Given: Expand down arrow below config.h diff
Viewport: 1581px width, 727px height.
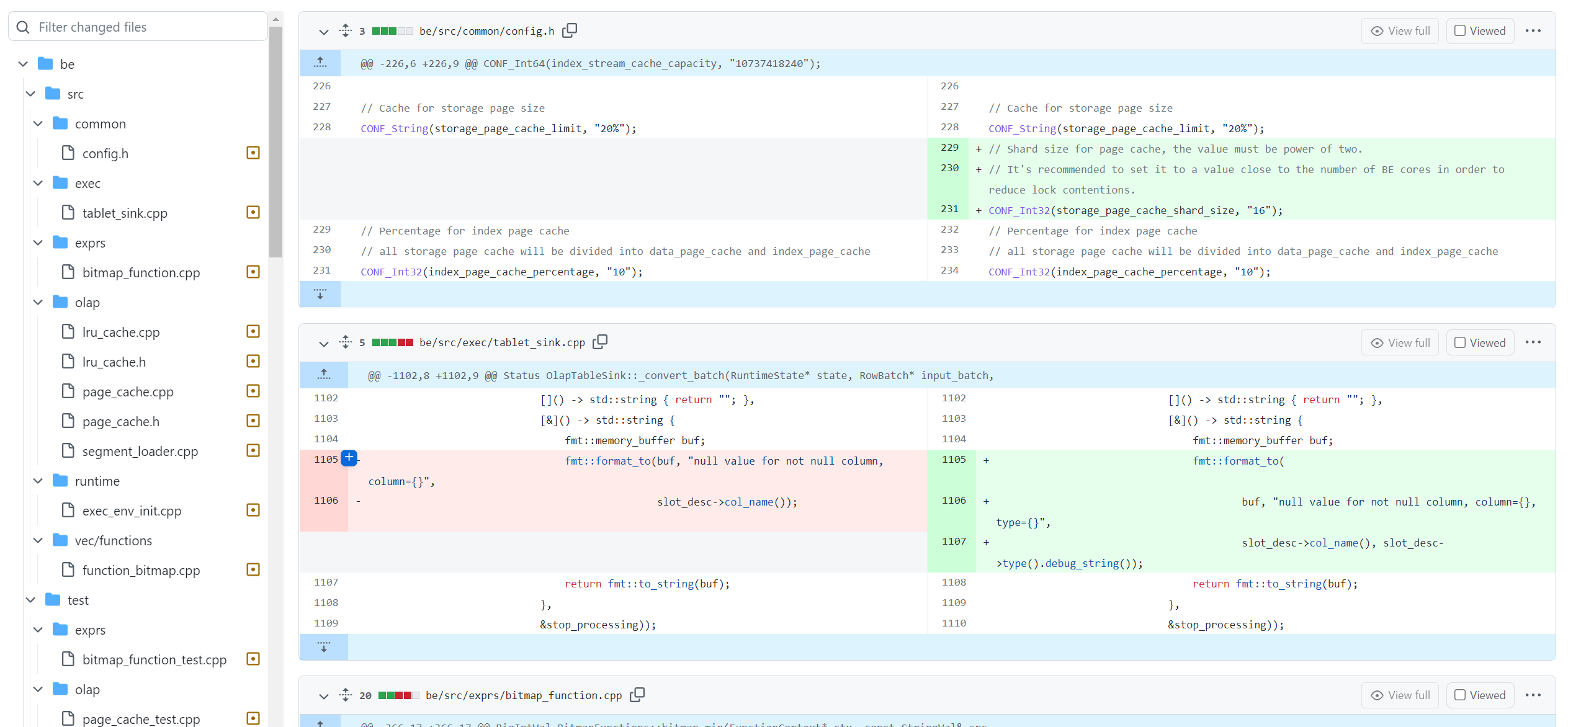Looking at the screenshot, I should (x=320, y=294).
